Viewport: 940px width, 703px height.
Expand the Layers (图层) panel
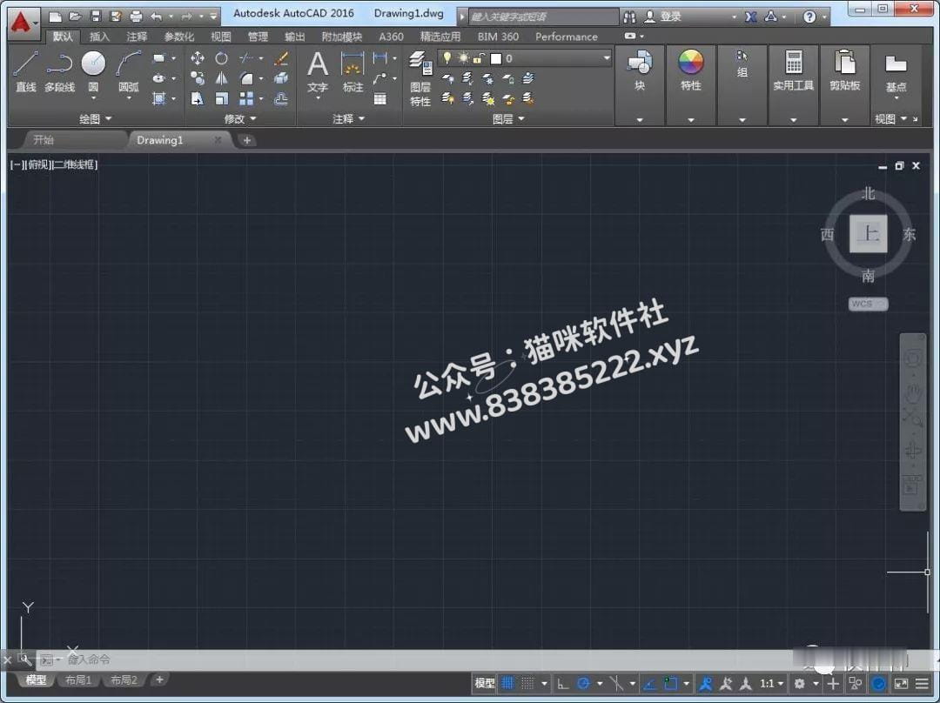pos(508,118)
